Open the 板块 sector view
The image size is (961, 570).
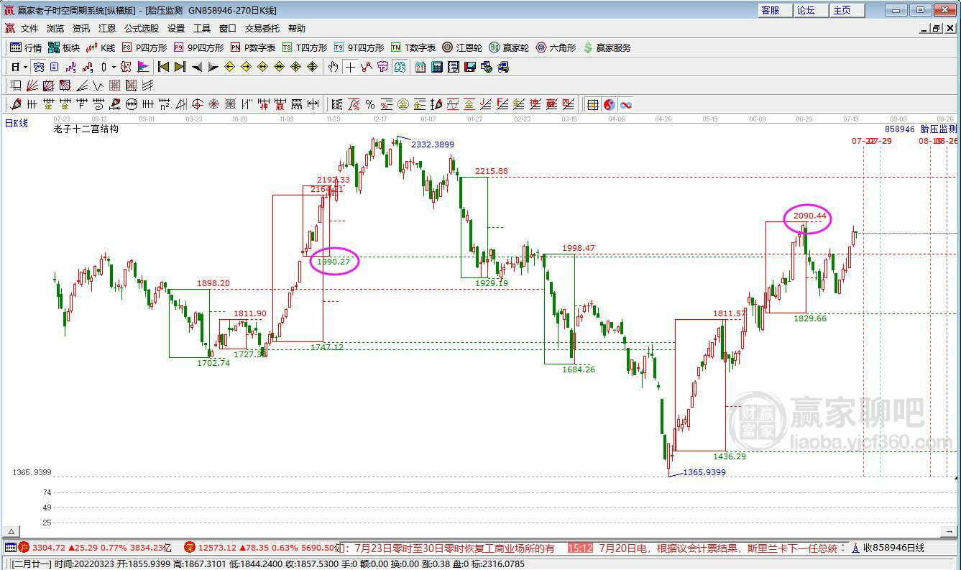point(64,47)
